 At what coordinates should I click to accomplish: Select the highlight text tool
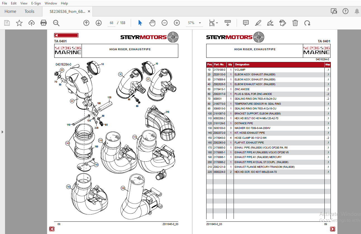click(258, 23)
